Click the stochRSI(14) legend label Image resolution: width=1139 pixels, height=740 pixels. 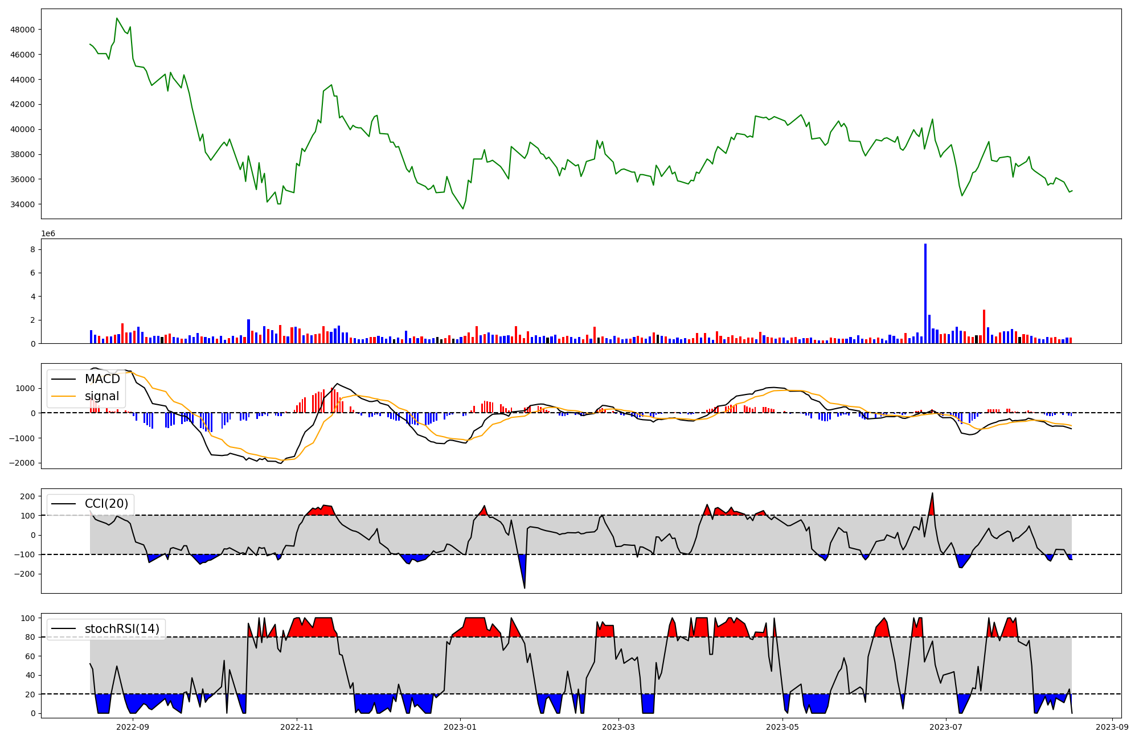click(122, 629)
